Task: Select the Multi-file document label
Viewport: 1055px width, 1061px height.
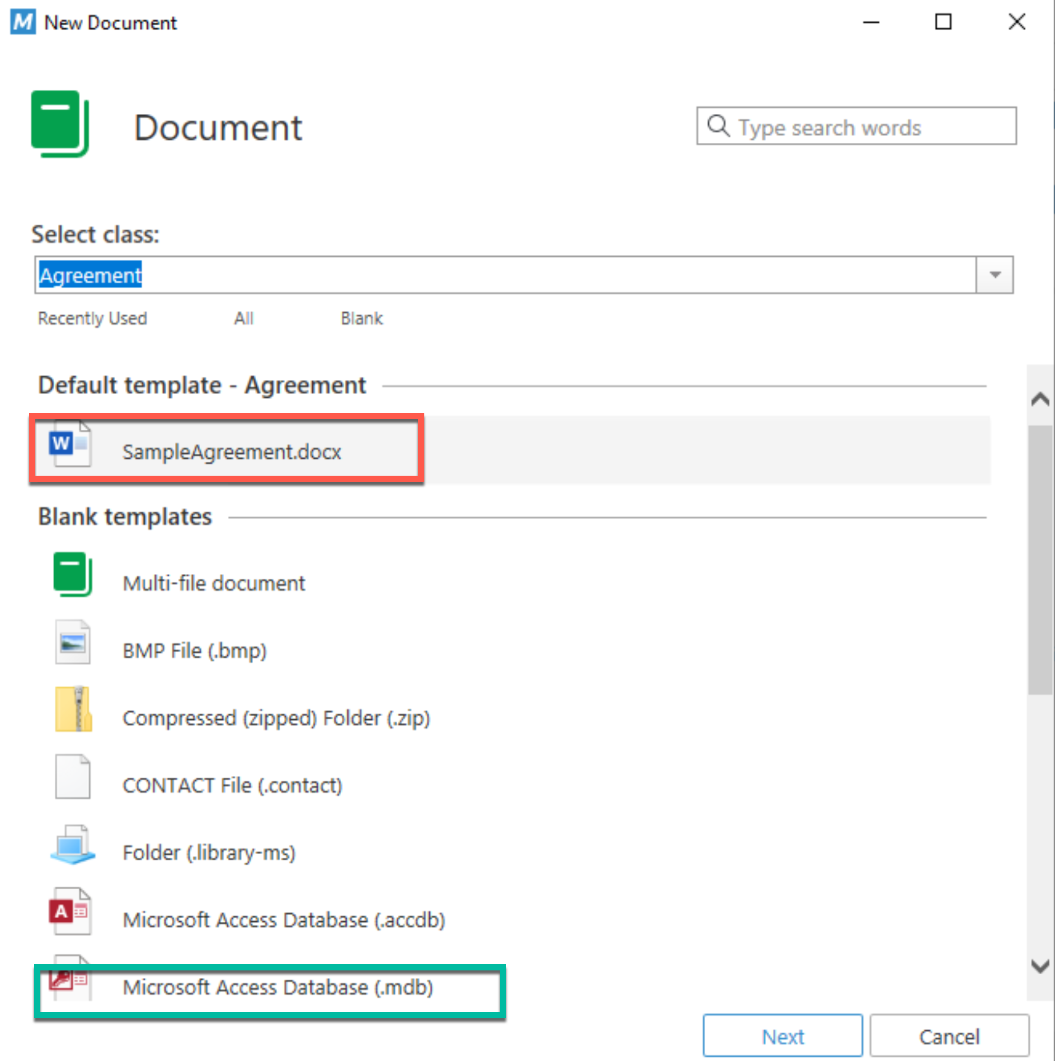Action: coord(214,583)
